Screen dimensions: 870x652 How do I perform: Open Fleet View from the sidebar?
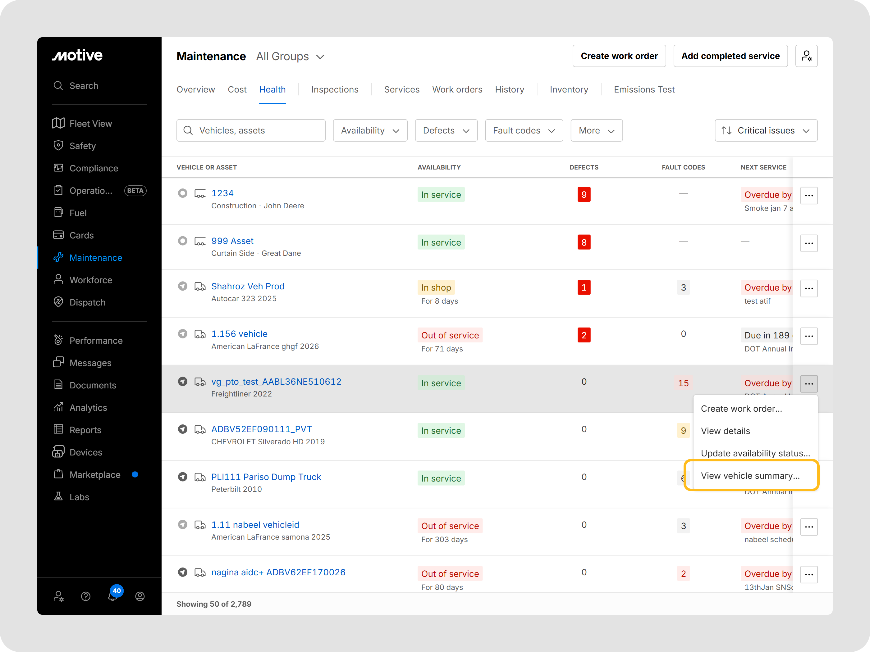pos(90,123)
